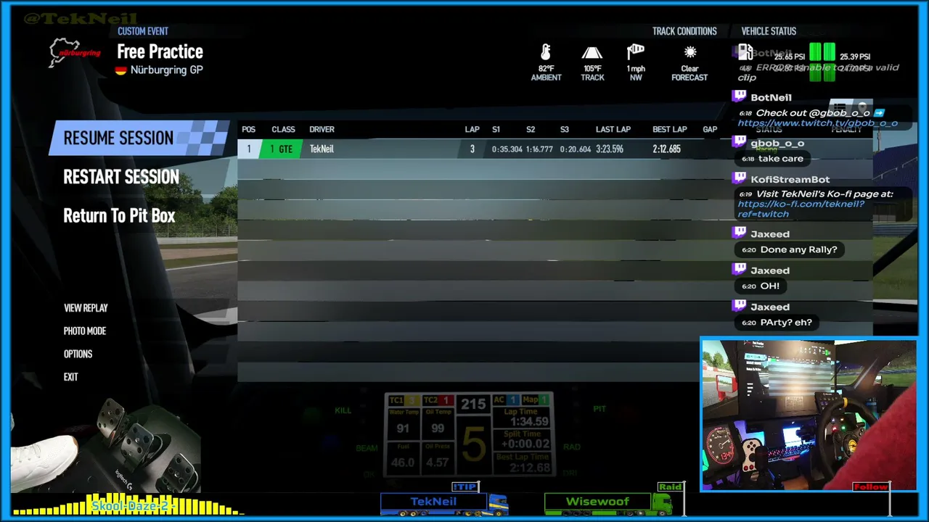Click the 25.39 PSI tire pressure reading
The width and height of the screenshot is (929, 522).
(x=855, y=57)
